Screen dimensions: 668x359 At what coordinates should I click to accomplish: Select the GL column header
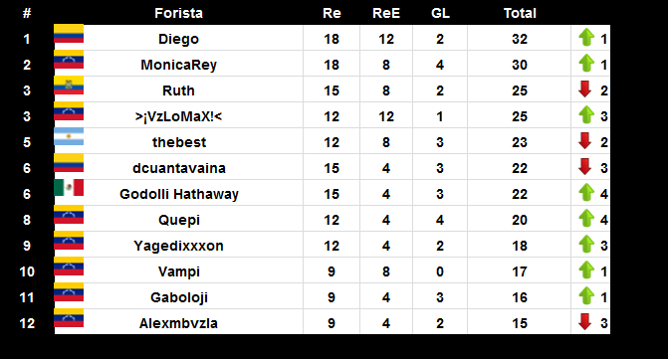[440, 13]
